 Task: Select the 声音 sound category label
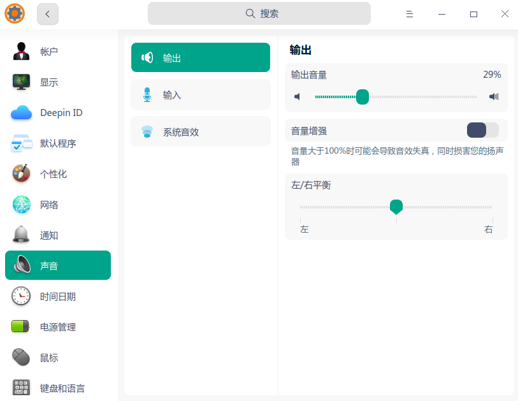49,266
